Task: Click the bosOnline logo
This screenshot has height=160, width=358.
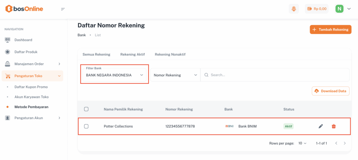Action: coord(24,9)
